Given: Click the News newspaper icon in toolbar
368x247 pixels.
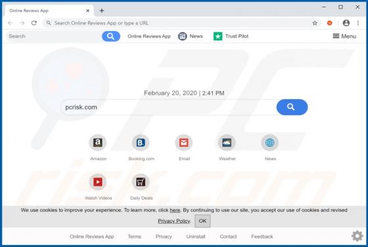Looking at the screenshot, I should click(183, 36).
